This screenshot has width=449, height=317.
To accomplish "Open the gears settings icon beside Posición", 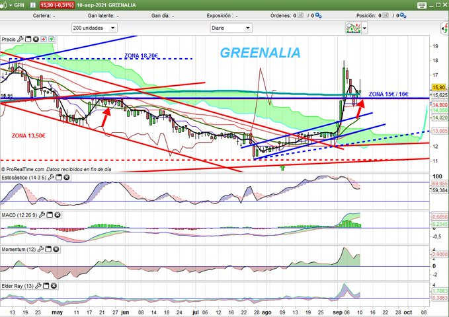I will [x=403, y=15].
